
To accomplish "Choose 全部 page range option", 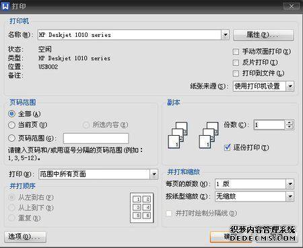I will 11,114.
